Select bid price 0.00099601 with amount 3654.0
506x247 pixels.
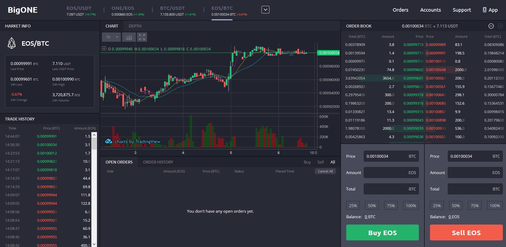click(x=413, y=78)
